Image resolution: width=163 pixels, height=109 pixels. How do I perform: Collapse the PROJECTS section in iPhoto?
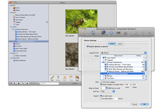(x=10, y=53)
